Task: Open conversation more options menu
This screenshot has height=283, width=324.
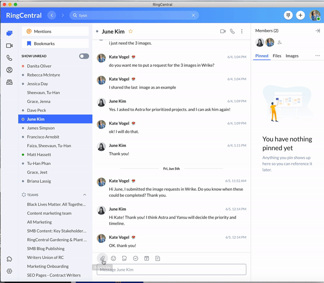Action: (x=242, y=31)
